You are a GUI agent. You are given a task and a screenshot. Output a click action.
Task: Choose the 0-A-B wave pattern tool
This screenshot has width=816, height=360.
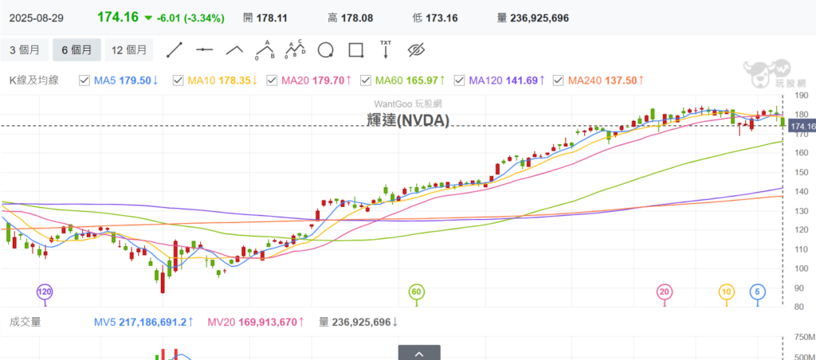point(265,49)
